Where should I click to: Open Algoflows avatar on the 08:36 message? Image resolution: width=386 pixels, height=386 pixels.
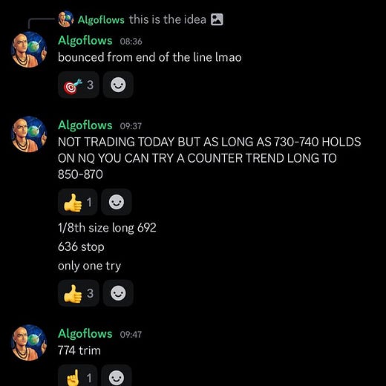coord(29,50)
